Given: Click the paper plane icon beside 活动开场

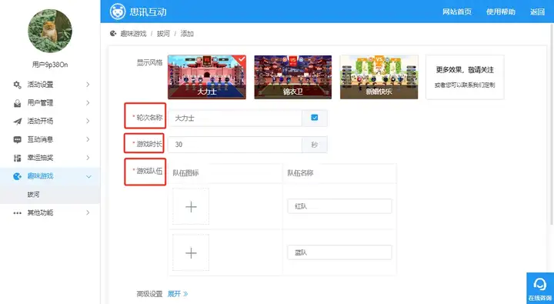Looking at the screenshot, I should 17,122.
